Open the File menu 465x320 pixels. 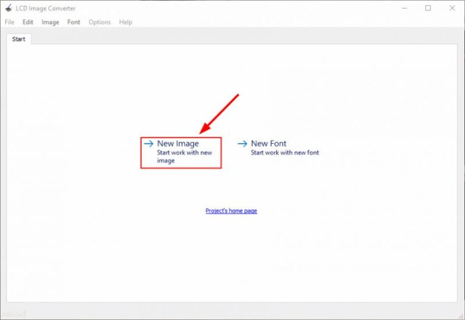click(9, 22)
